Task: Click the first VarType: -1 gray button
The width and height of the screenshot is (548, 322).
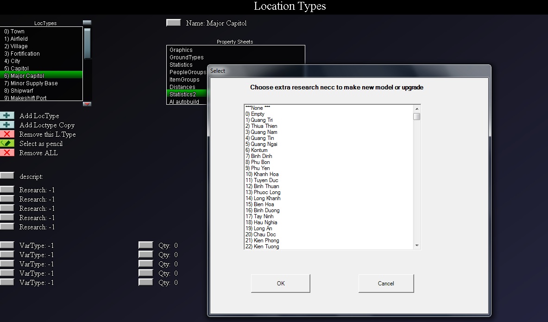Action: pyautogui.click(x=7, y=245)
